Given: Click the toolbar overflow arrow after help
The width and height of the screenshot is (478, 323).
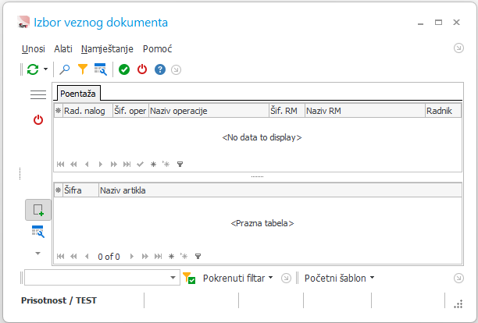Looking at the screenshot, I should 176,69.
